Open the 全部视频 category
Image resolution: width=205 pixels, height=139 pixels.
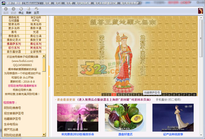tap(36, 51)
